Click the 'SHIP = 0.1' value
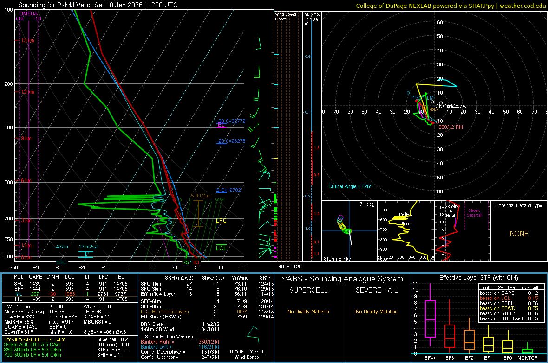The image size is (548, 363). (x=109, y=355)
